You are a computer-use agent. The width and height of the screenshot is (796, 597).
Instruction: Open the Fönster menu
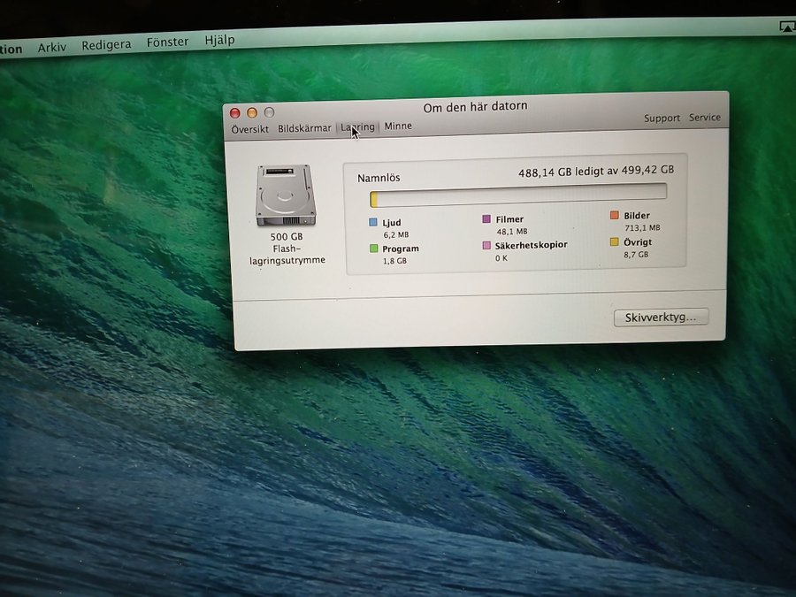167,42
